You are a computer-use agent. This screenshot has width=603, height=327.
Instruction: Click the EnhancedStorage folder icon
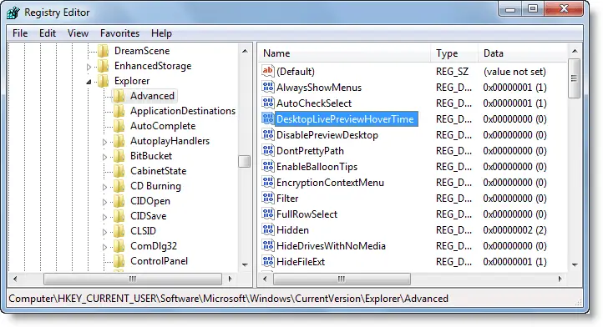point(103,66)
